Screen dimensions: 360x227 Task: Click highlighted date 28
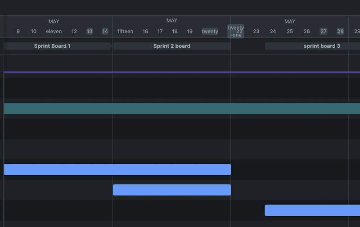pos(340,32)
